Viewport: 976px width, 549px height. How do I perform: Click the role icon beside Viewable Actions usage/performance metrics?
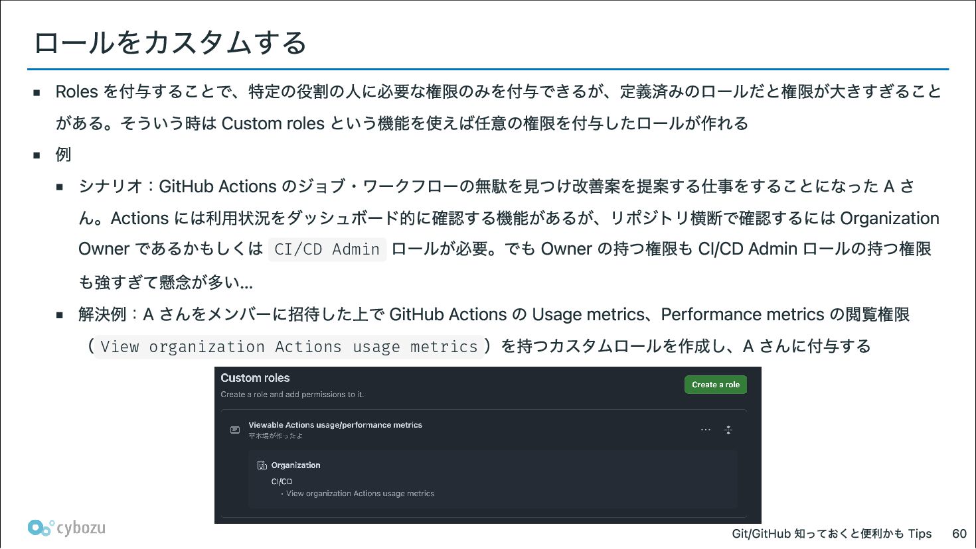[x=235, y=430]
